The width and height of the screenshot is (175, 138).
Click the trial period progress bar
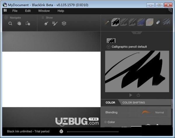(93, 132)
